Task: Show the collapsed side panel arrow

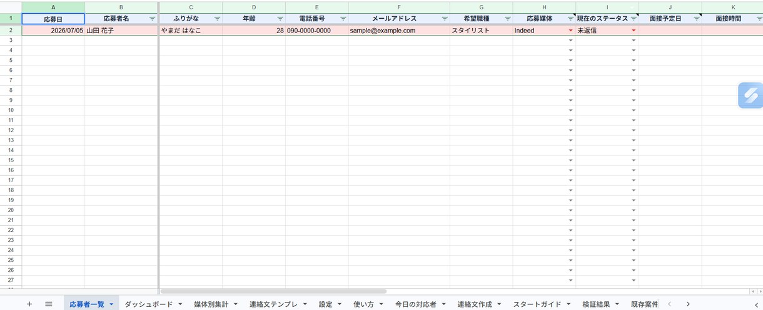Action: pyautogui.click(x=756, y=304)
